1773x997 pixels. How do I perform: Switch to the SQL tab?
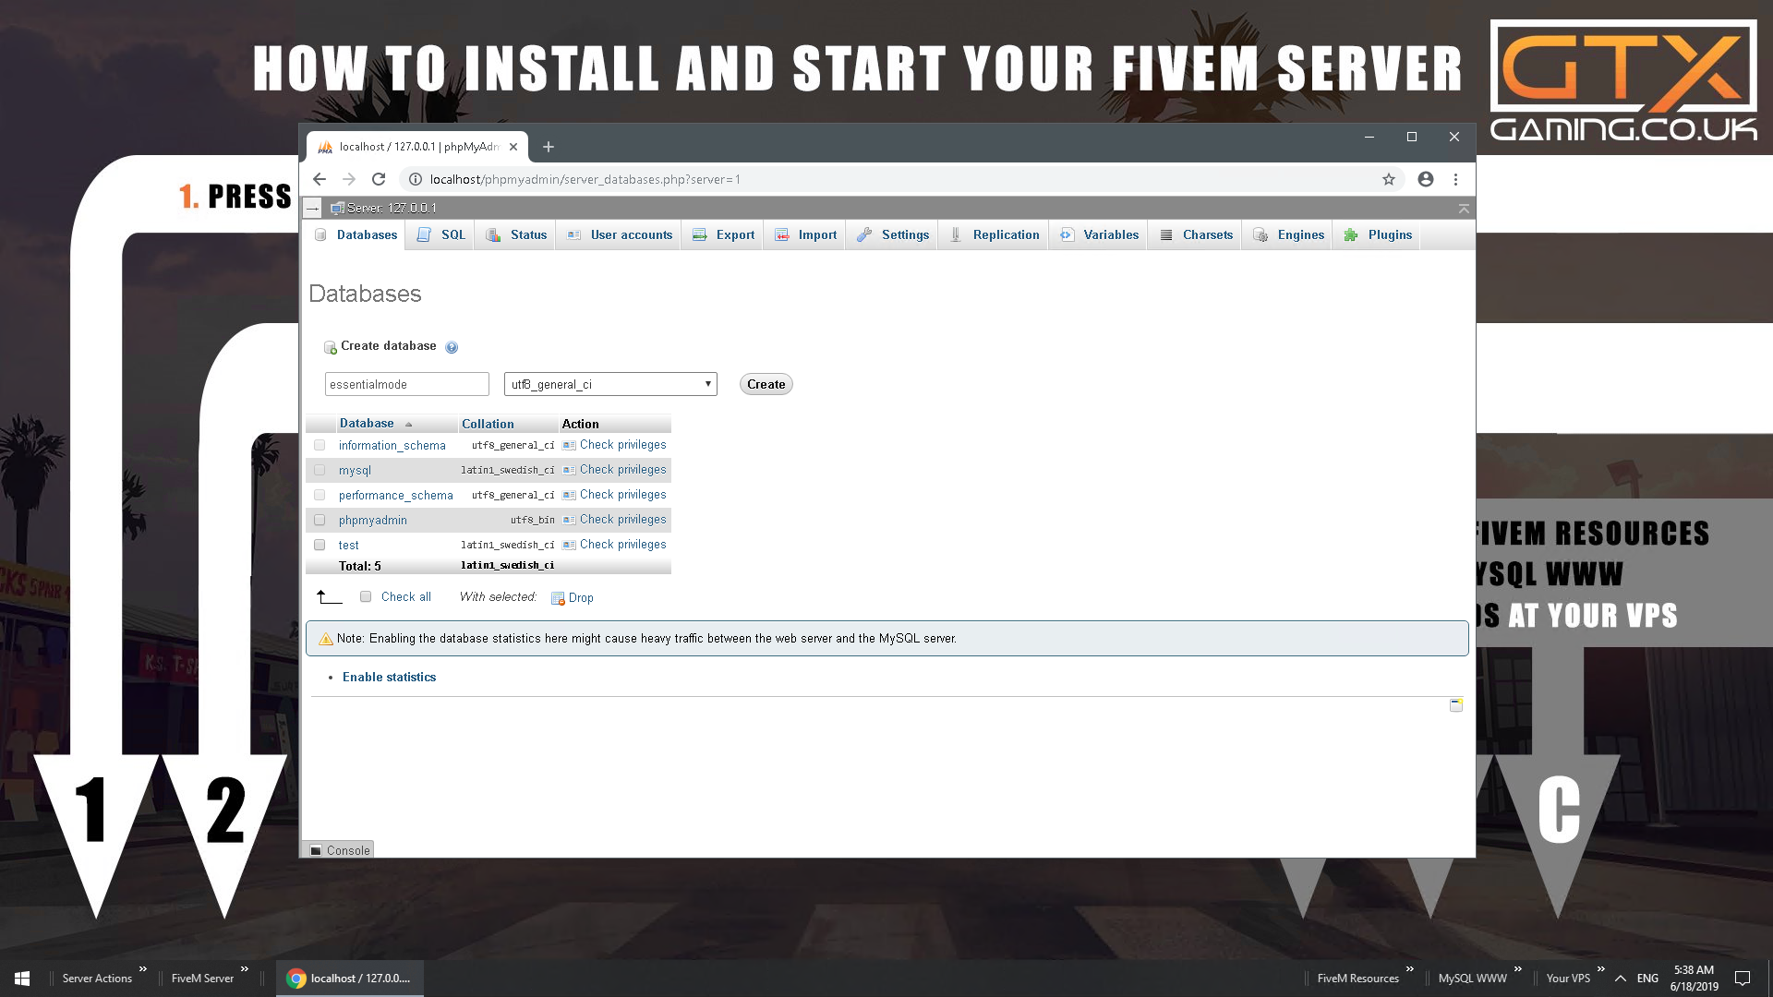[441, 234]
